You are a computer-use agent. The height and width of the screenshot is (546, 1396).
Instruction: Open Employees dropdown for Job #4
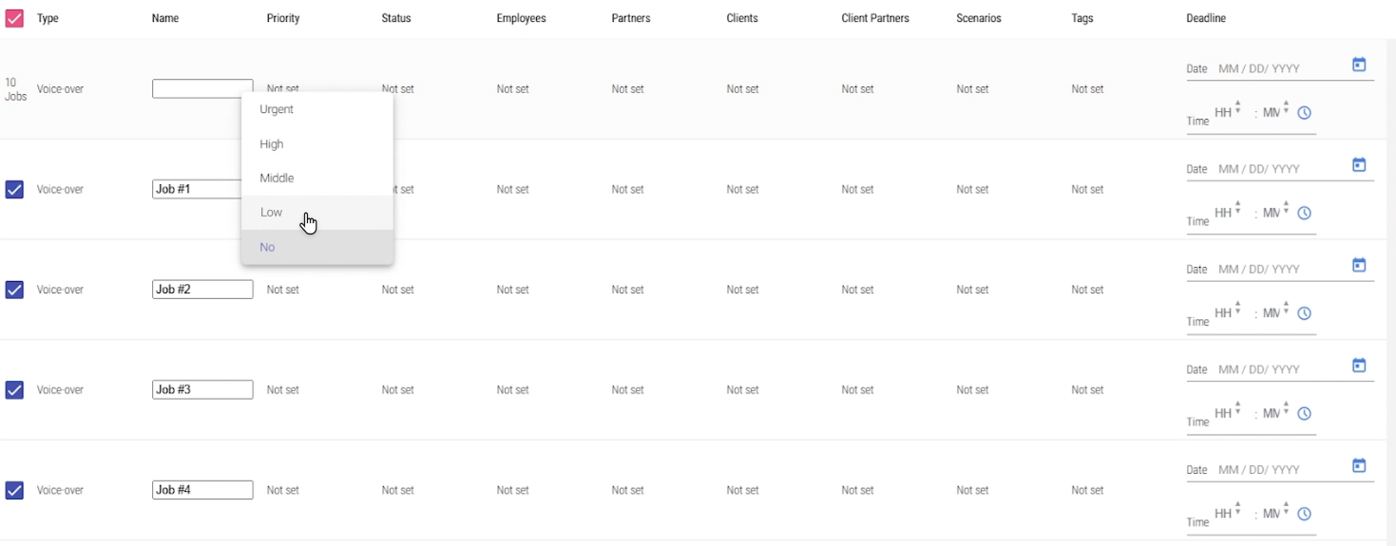click(x=512, y=491)
